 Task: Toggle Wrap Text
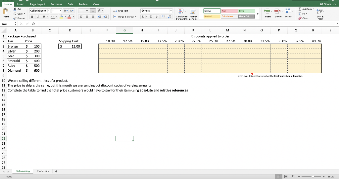coord(121,11)
